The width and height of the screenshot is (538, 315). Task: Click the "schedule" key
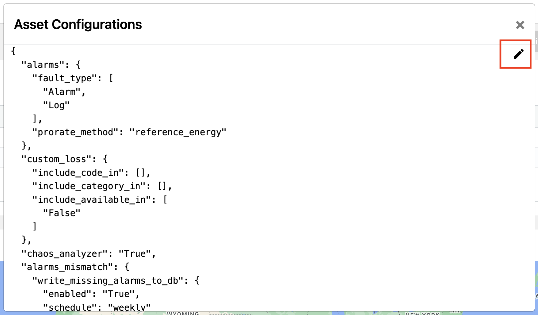coord(70,307)
